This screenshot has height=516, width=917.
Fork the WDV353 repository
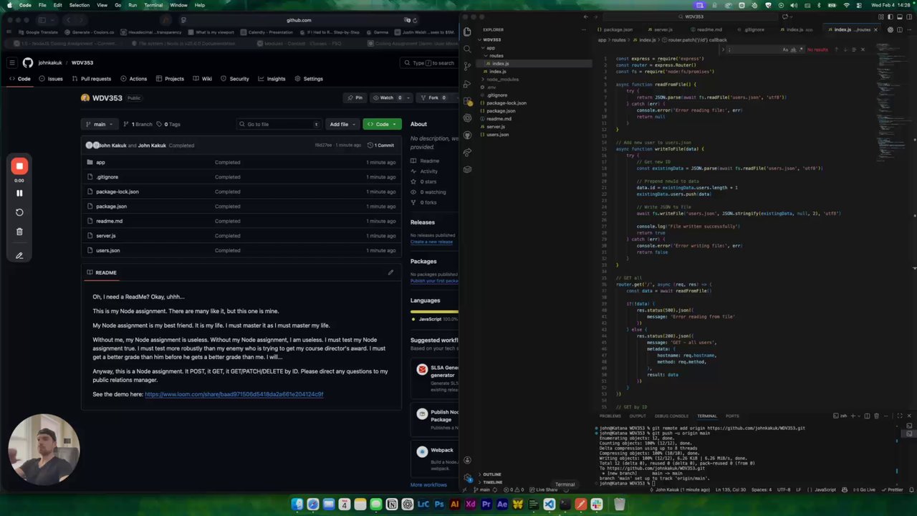coord(433,97)
